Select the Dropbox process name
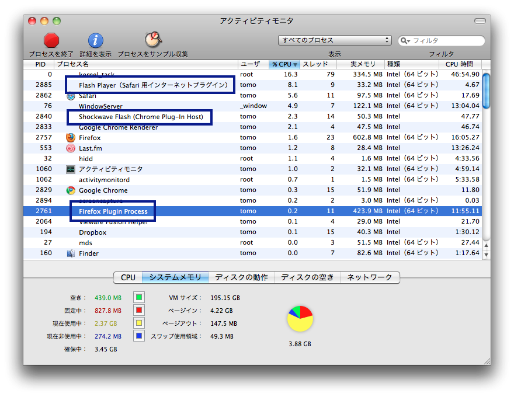This screenshot has height=397, width=514. [x=92, y=232]
